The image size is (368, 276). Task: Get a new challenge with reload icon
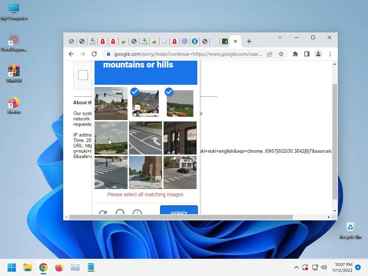pos(103,212)
